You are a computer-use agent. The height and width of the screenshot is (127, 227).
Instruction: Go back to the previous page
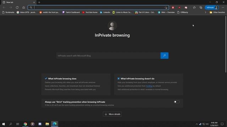point(4,7)
